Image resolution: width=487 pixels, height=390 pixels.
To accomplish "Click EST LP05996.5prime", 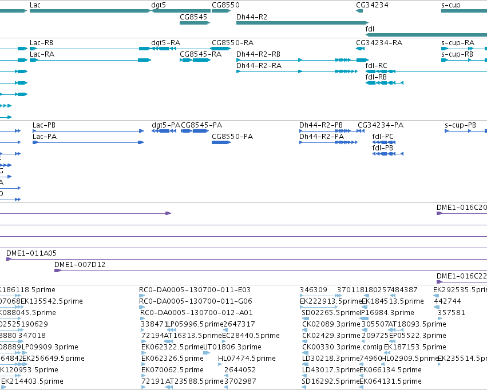I will tap(195, 324).
